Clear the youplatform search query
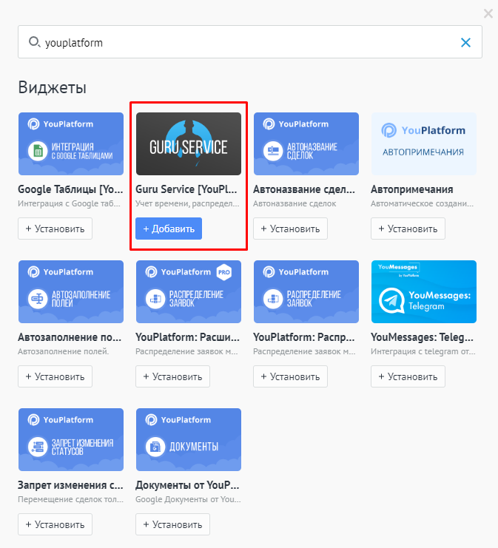Screen dimensions: 498x548 (x=465, y=43)
